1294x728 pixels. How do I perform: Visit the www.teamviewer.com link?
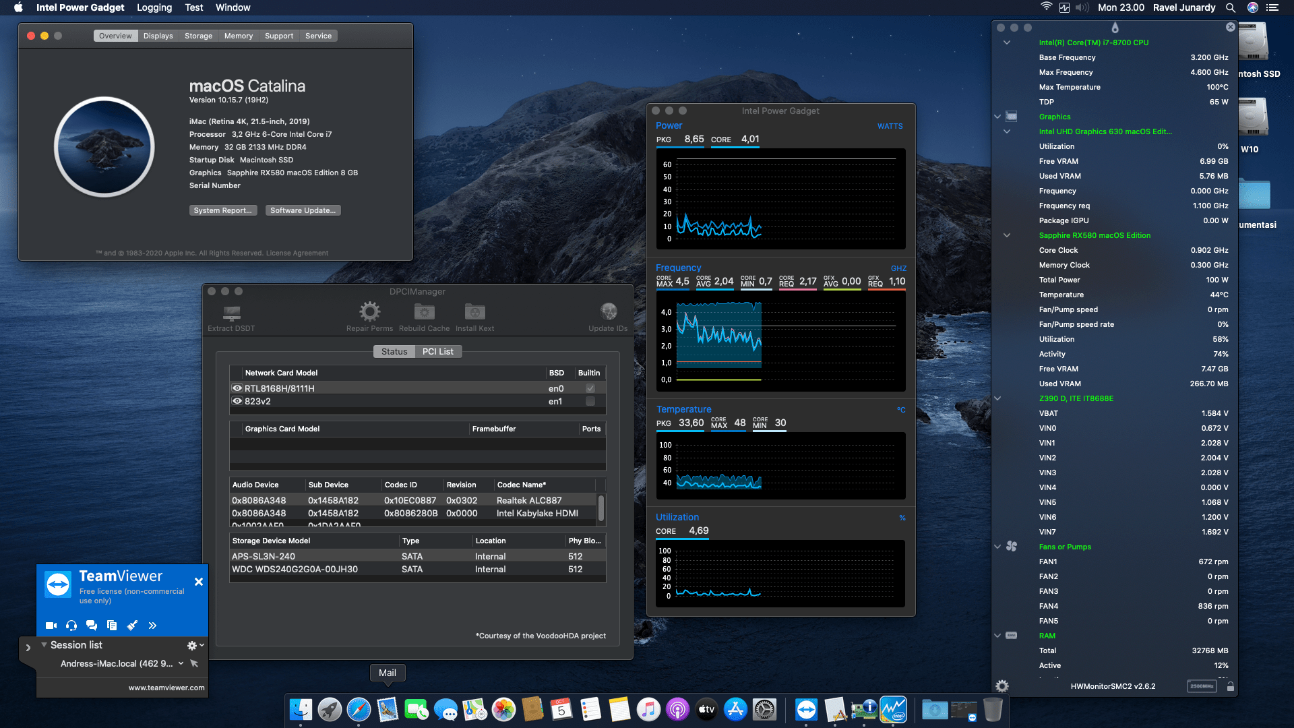coord(166,688)
